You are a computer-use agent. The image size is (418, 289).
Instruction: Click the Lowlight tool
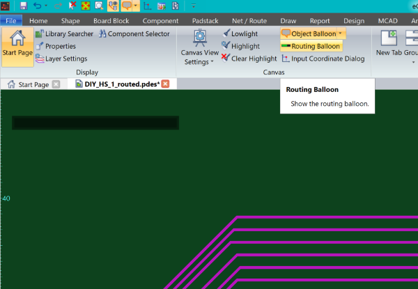point(240,33)
